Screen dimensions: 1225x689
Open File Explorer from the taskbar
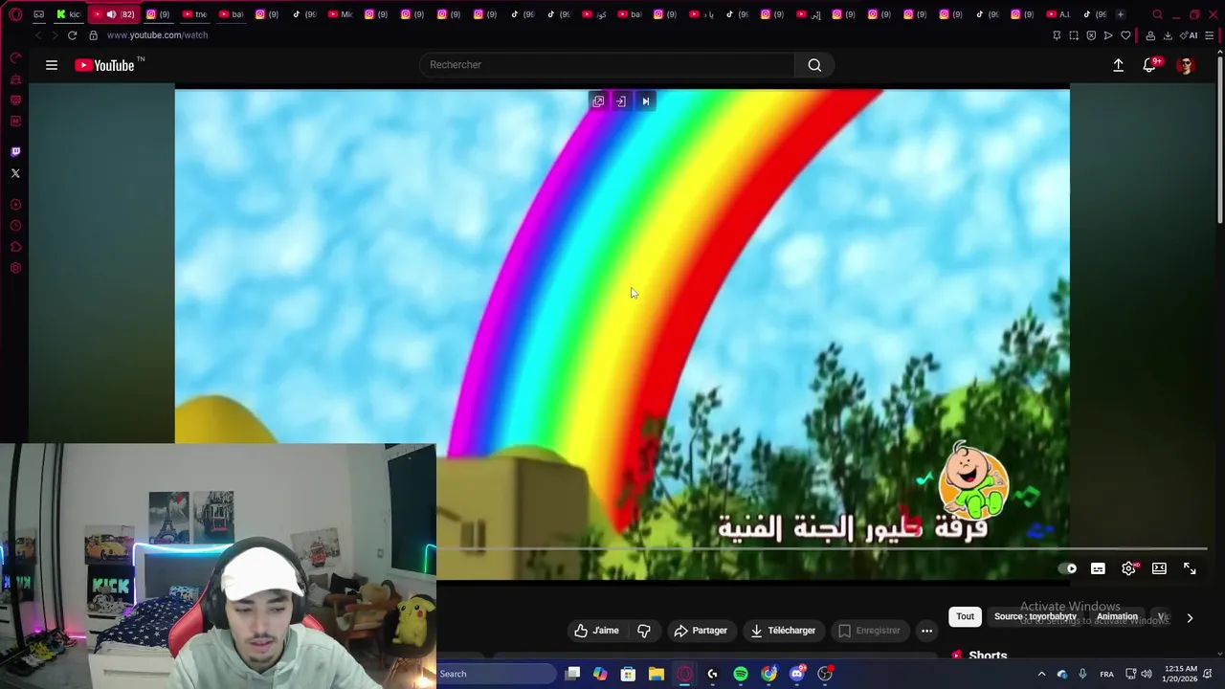(x=657, y=674)
